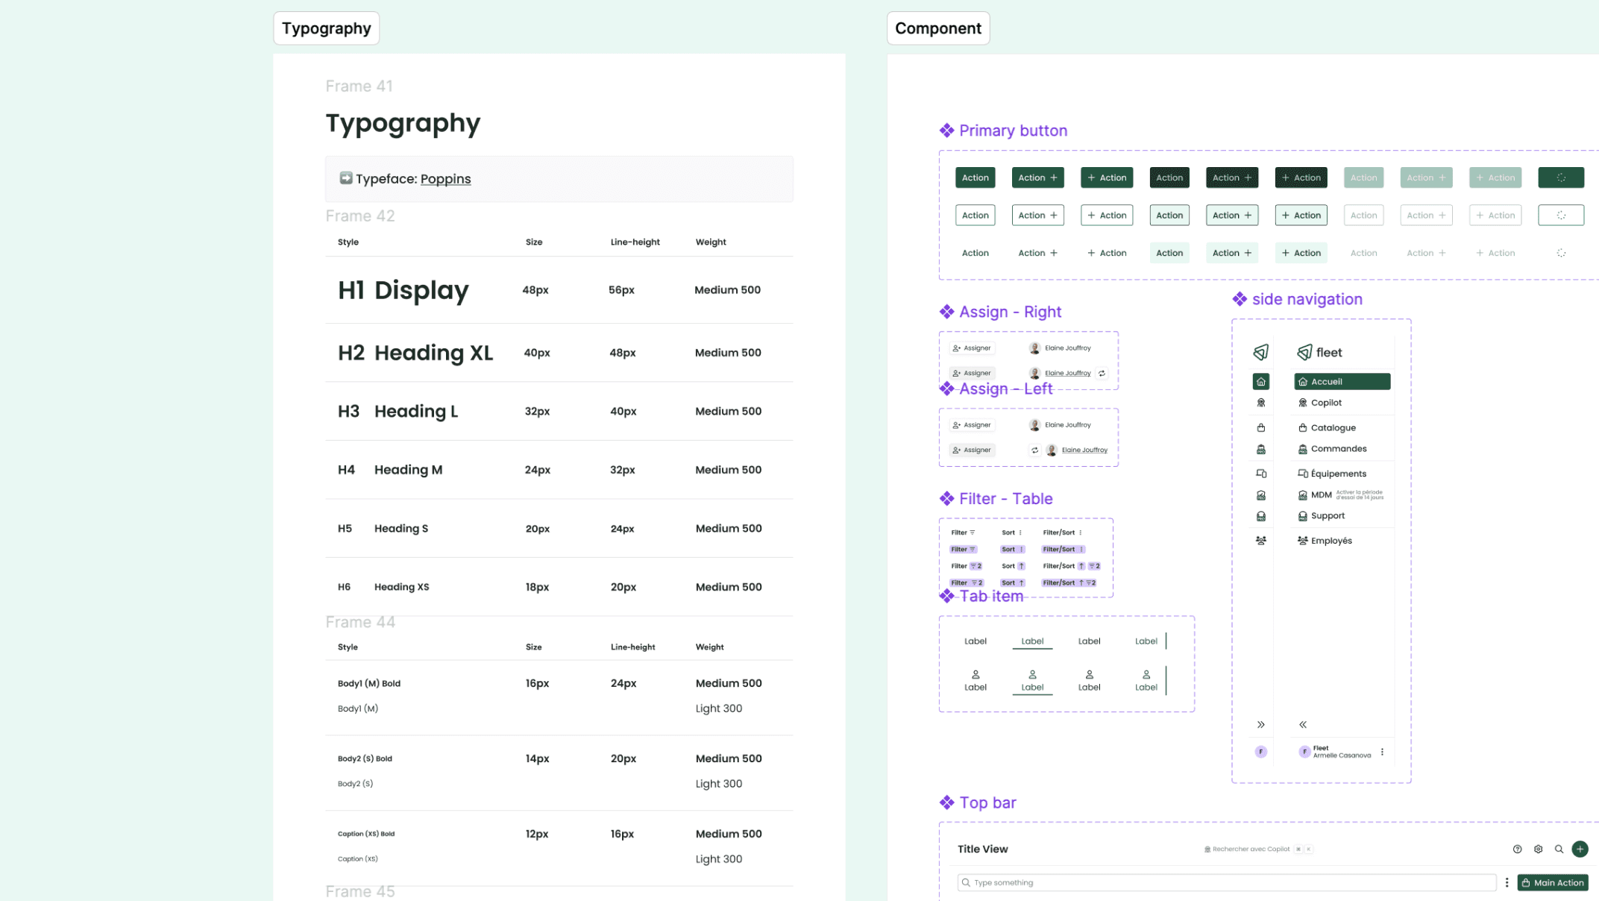Open the kebab menu next to Main Action
The image size is (1599, 901).
[x=1507, y=882]
